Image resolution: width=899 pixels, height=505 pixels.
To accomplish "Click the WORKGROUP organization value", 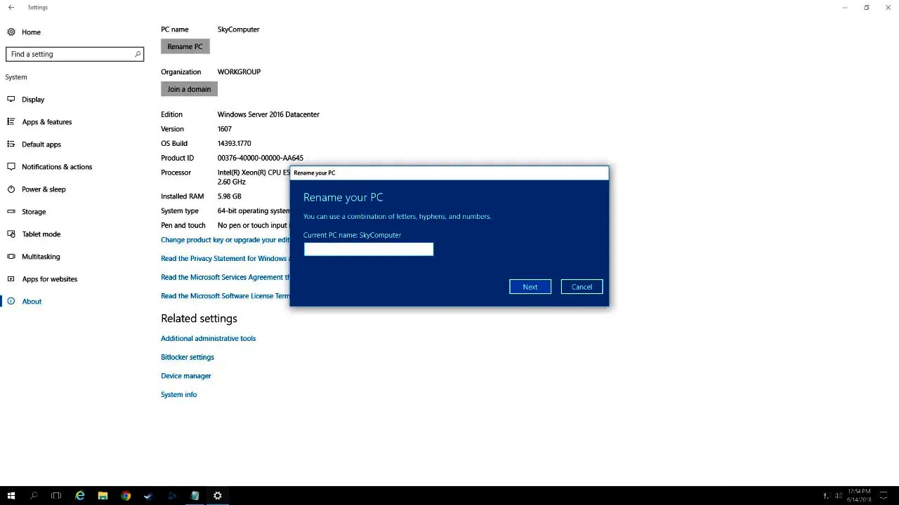I will (239, 72).
